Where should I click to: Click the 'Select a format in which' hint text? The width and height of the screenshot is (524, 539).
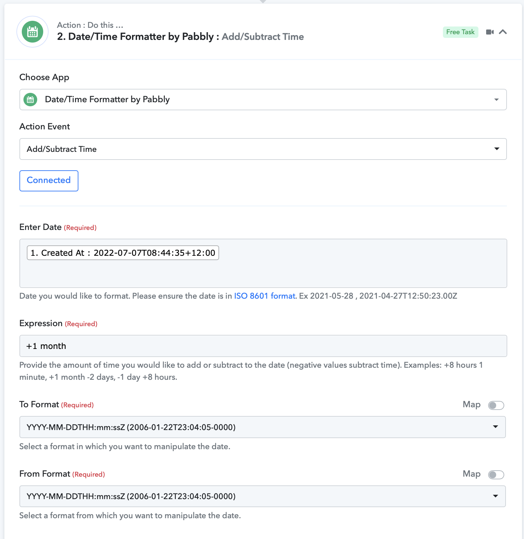click(125, 446)
